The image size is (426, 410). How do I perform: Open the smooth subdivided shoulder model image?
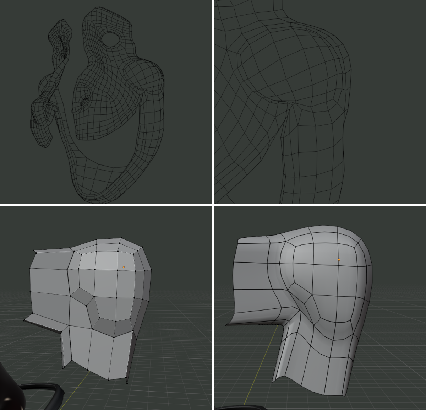click(320, 308)
